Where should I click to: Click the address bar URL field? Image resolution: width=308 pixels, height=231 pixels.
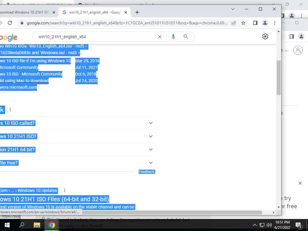click(x=127, y=23)
